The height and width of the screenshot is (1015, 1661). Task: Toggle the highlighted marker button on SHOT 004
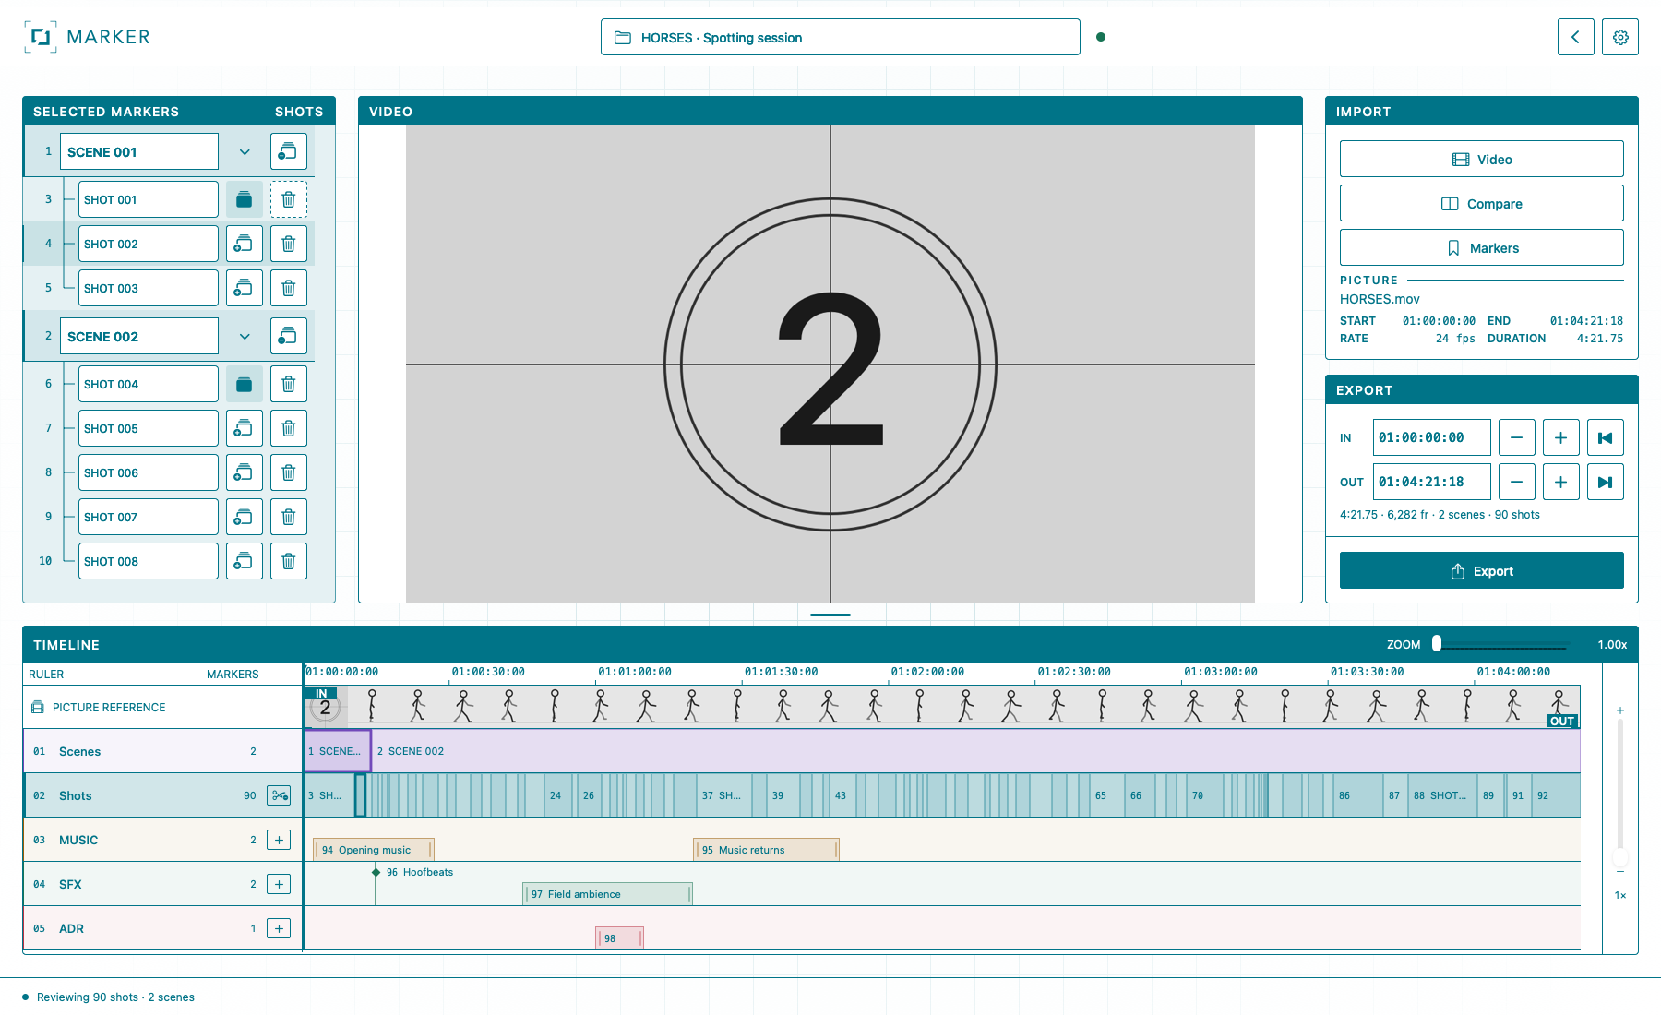pos(245,384)
